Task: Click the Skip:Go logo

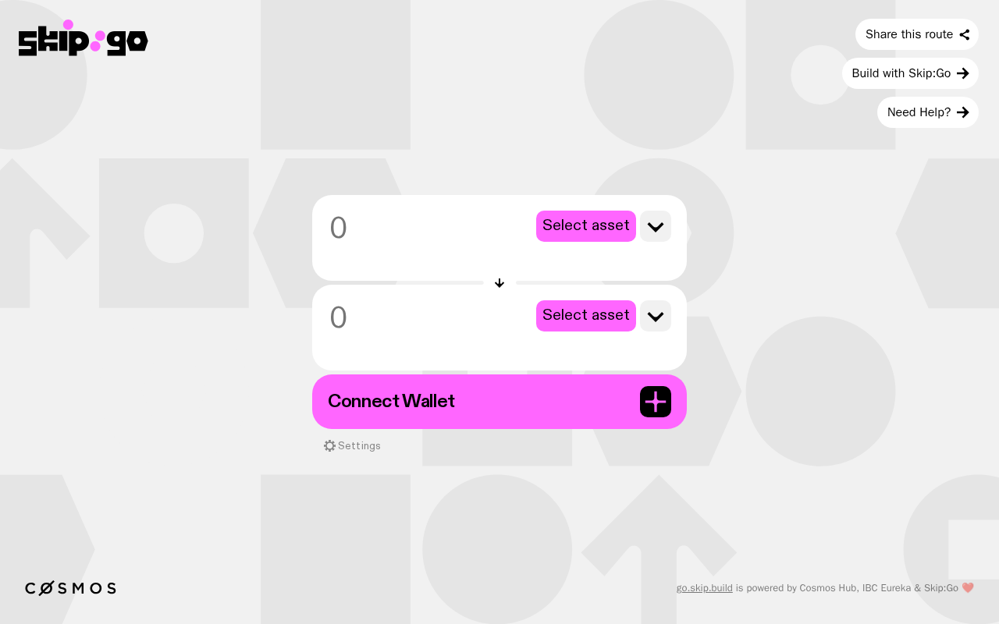Action: [84, 38]
